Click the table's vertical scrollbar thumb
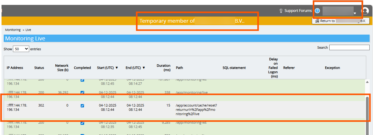The height and width of the screenshot is (135, 373). click(x=367, y=110)
